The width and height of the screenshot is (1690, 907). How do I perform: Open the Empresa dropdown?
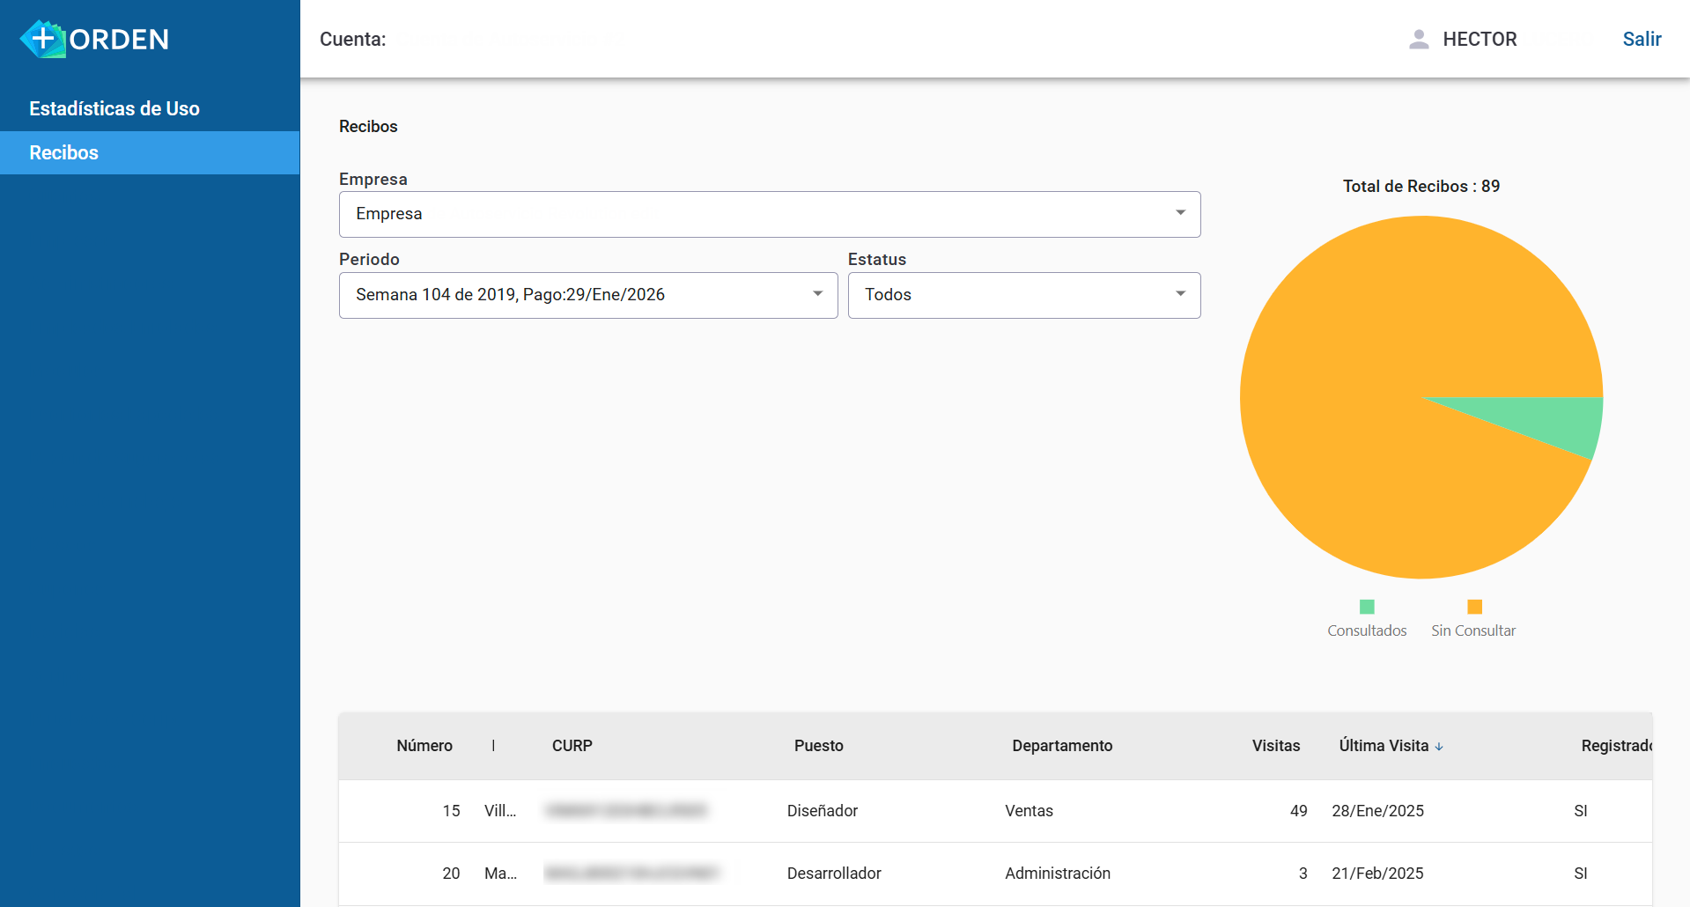pyautogui.click(x=769, y=214)
